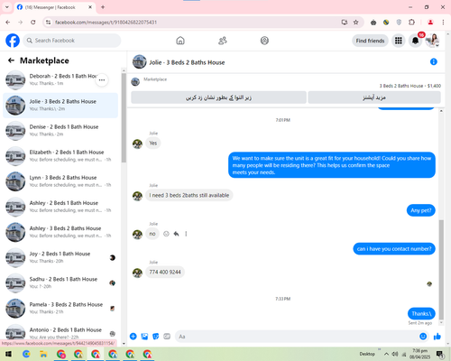This screenshot has width=451, height=361.
Task: Open notifications bell icon
Action: (x=415, y=41)
